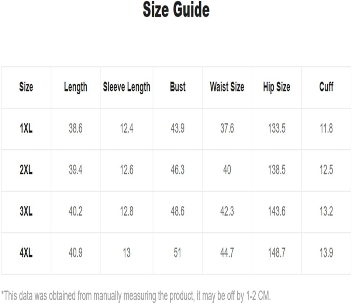Screen dimensions: 352x304
Task: Click the 1XL bust value 43.9
Action: point(177,128)
